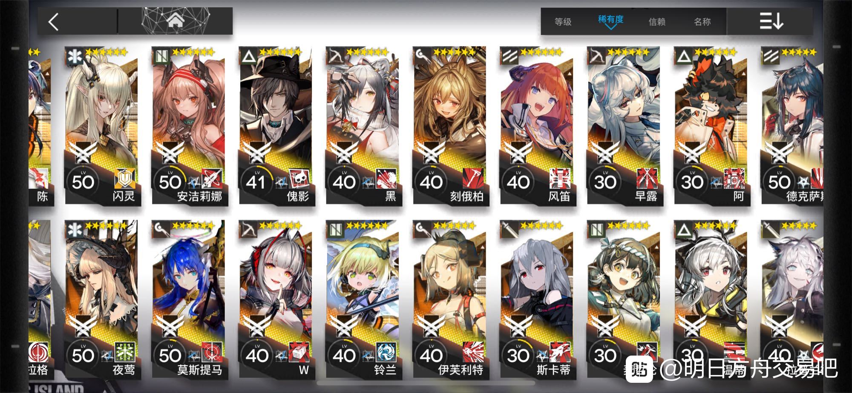The image size is (852, 393).
Task: Select the 稀有度 sort tab
Action: point(610,20)
